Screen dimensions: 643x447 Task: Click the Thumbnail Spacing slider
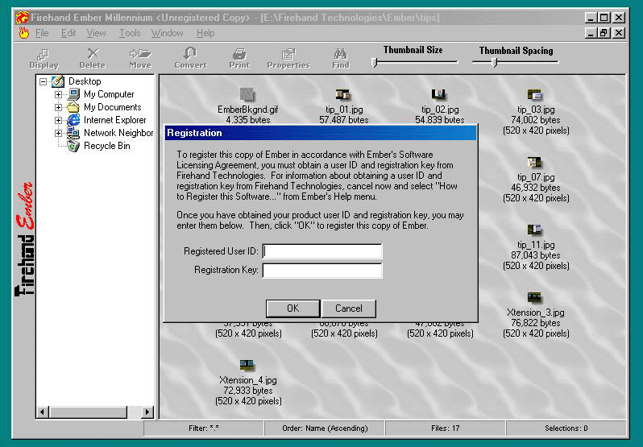tap(495, 62)
